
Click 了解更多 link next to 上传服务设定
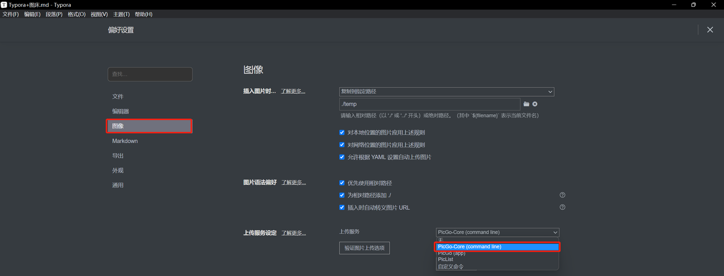point(293,233)
